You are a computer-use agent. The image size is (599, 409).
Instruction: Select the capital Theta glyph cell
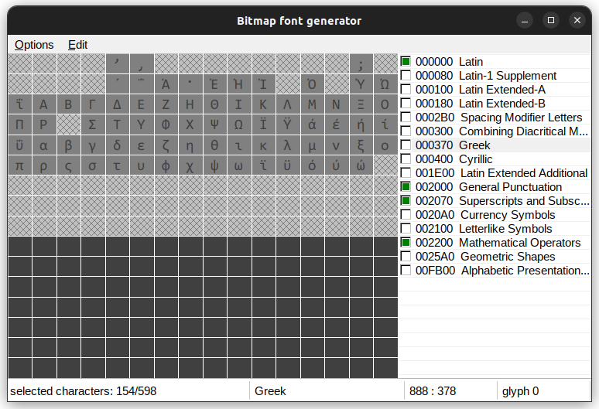tap(214, 104)
